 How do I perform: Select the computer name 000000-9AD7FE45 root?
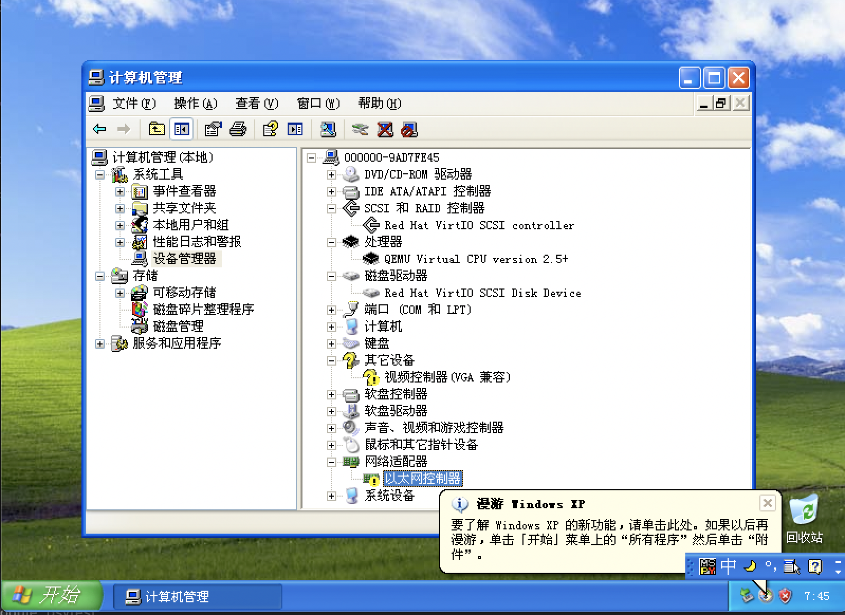coord(391,157)
